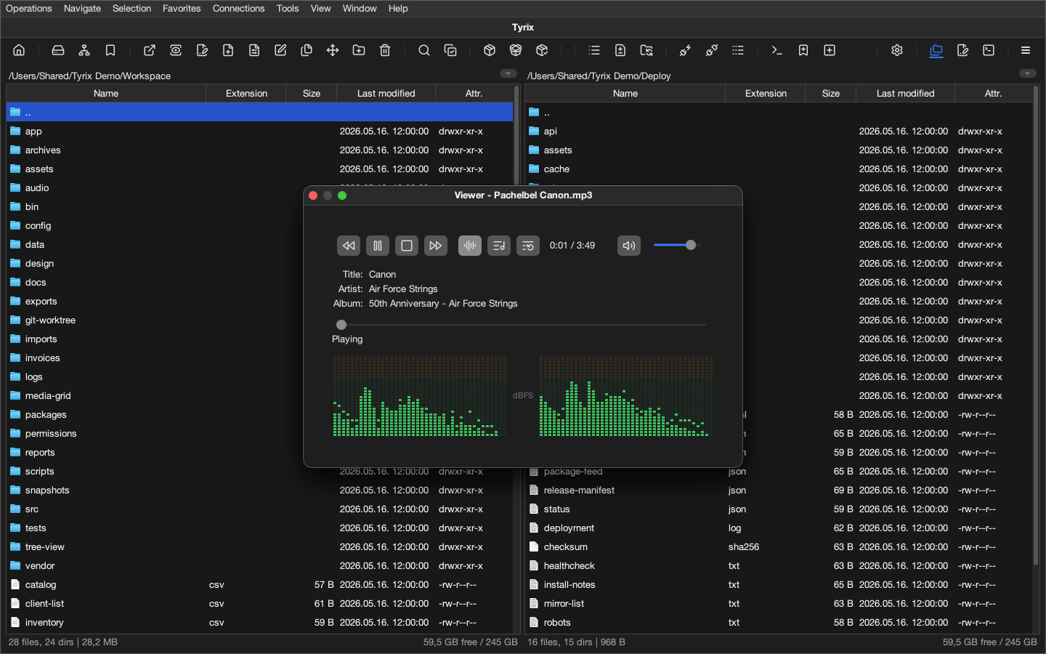Mute audio with the speaker button
The height and width of the screenshot is (654, 1046).
(x=629, y=246)
